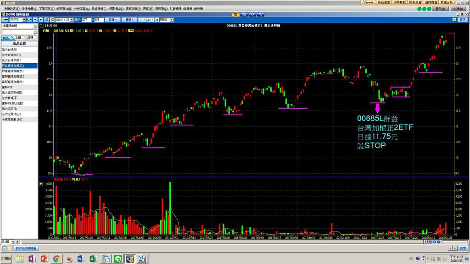The image size is (470, 264).
Task: Open the draw tool dropdown arrow
Action: click(145, 20)
